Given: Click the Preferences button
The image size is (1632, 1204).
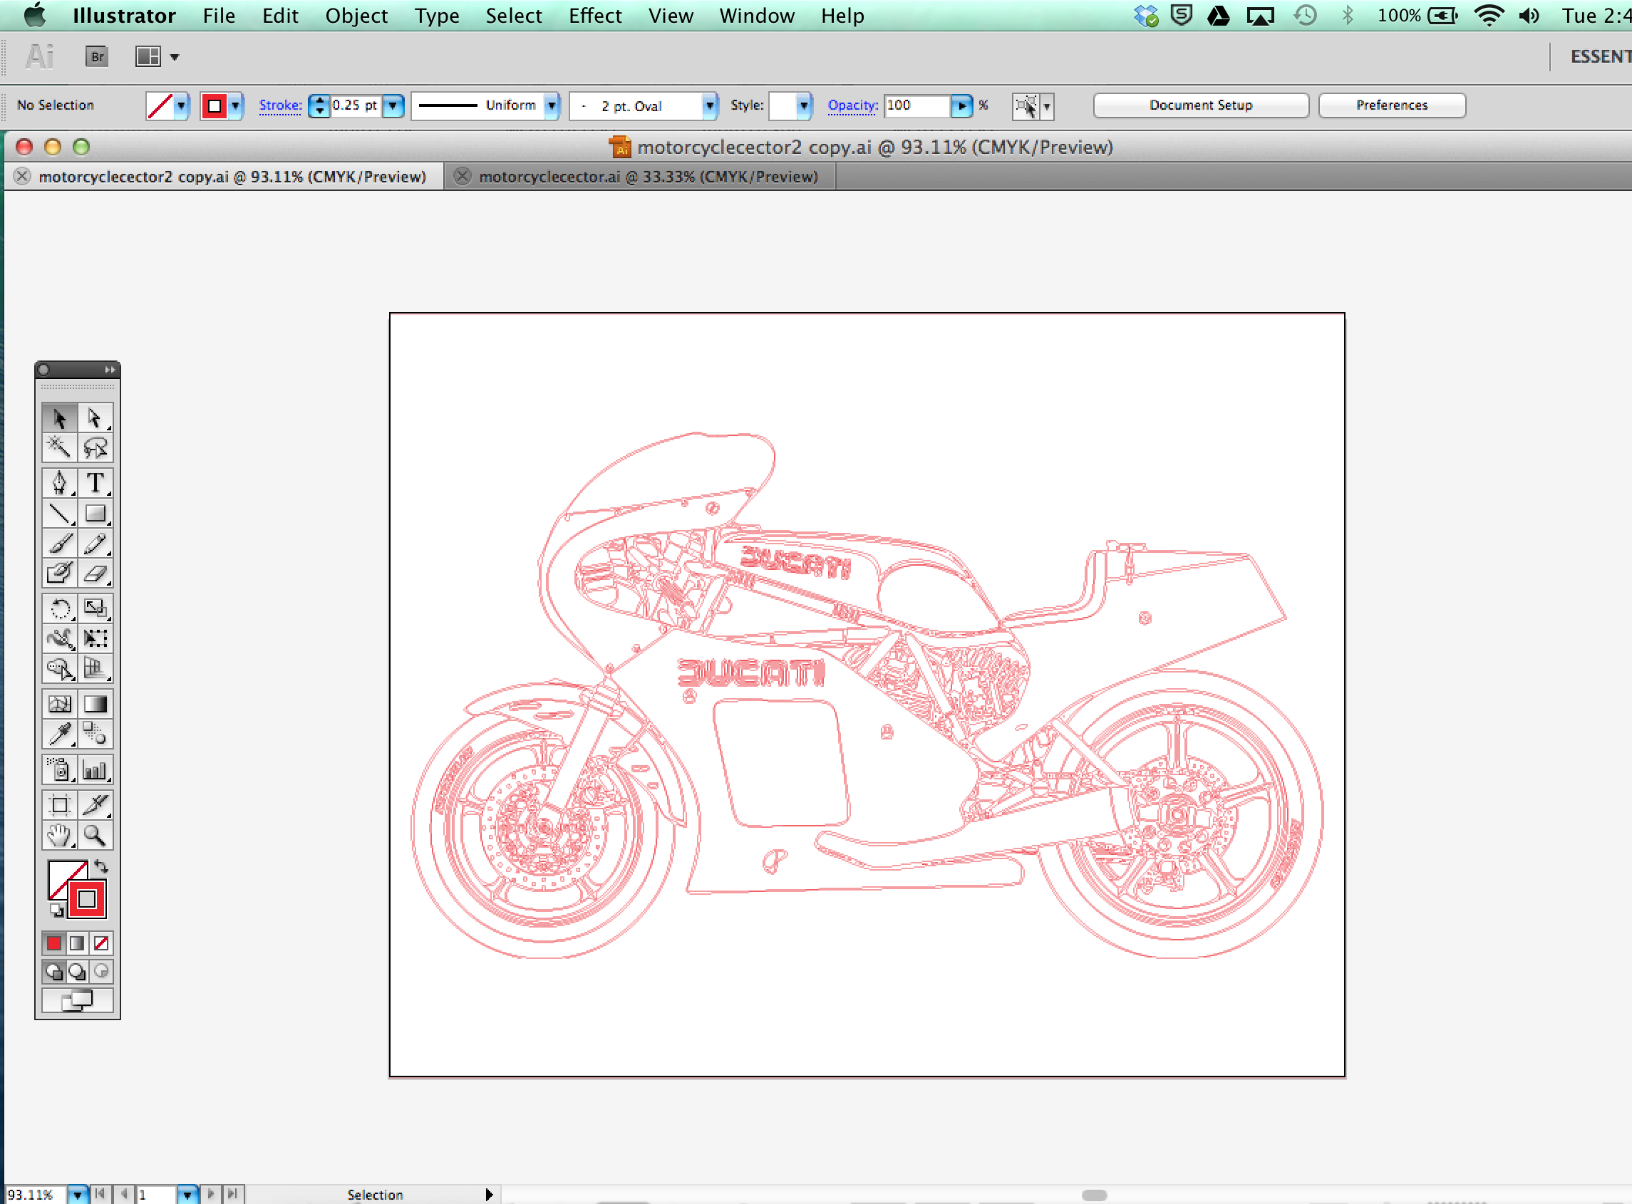Looking at the screenshot, I should pyautogui.click(x=1393, y=105).
